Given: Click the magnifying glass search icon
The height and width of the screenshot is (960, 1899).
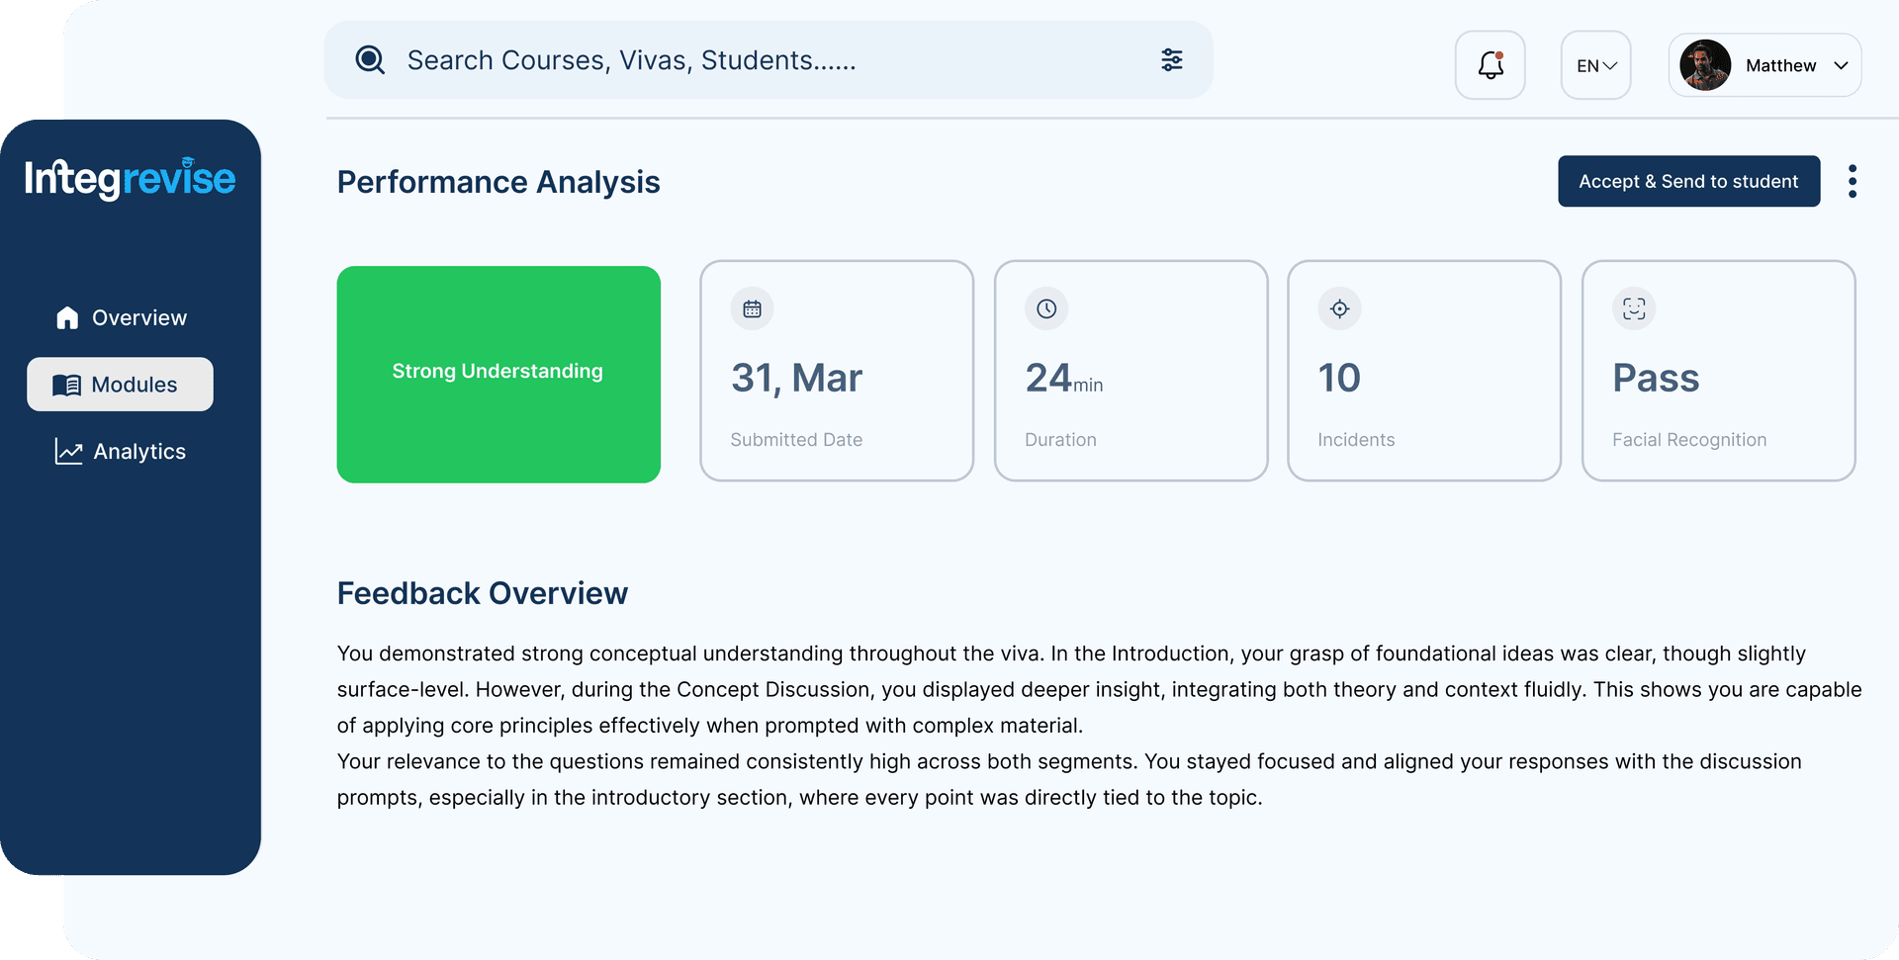Looking at the screenshot, I should pos(369,59).
